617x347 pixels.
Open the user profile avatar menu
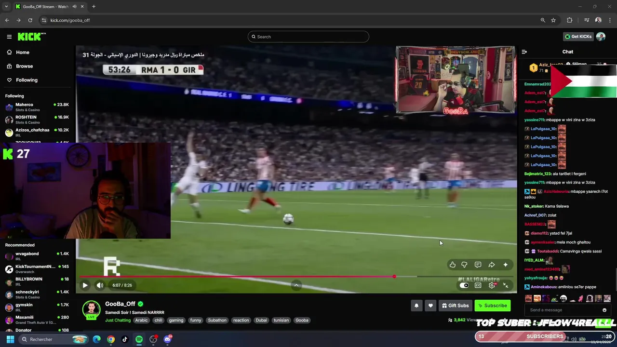pyautogui.click(x=601, y=37)
